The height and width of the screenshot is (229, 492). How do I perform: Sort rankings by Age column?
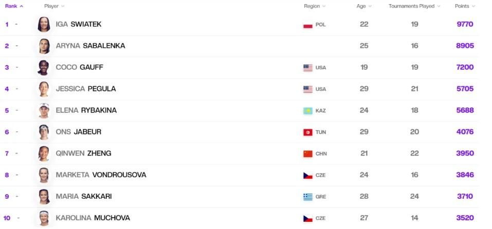click(364, 6)
